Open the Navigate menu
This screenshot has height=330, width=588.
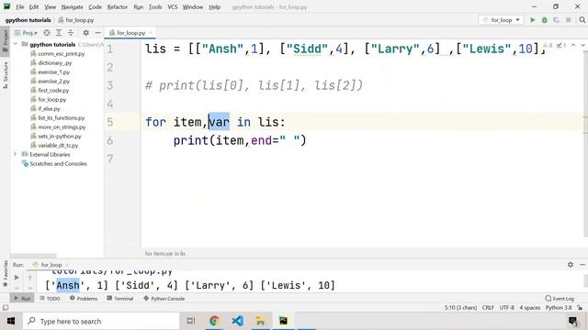(72, 6)
